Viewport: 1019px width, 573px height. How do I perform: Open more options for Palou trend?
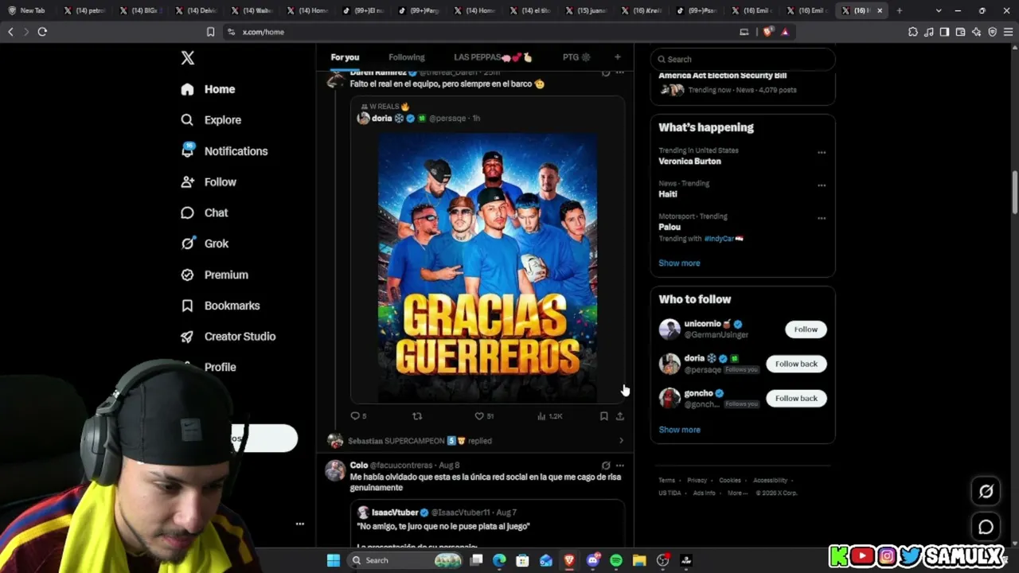(822, 218)
